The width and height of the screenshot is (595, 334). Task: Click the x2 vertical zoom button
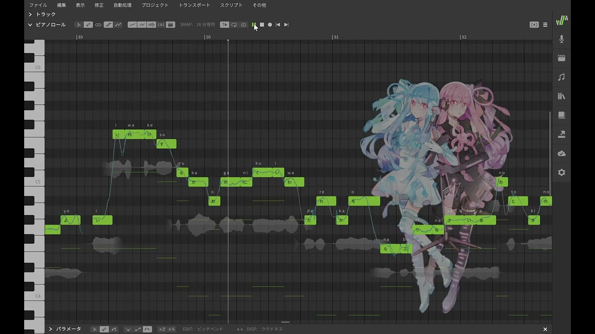click(x=162, y=329)
